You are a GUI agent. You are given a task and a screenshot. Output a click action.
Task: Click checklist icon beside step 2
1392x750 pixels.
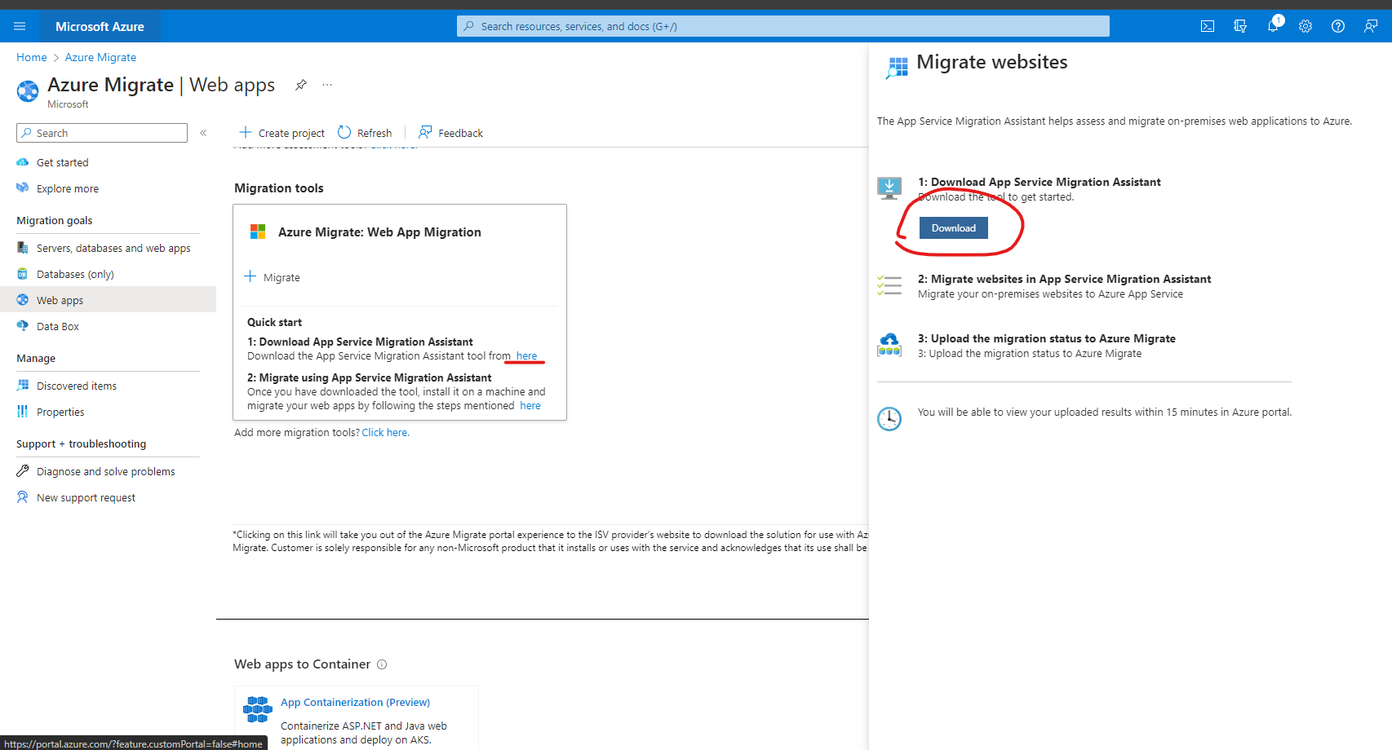(x=889, y=285)
